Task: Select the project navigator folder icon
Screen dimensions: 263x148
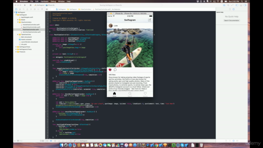Action: point(16,9)
